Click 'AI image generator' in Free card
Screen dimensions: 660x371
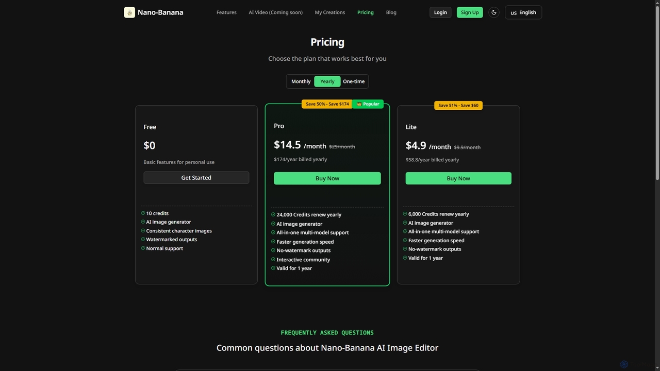click(169, 222)
